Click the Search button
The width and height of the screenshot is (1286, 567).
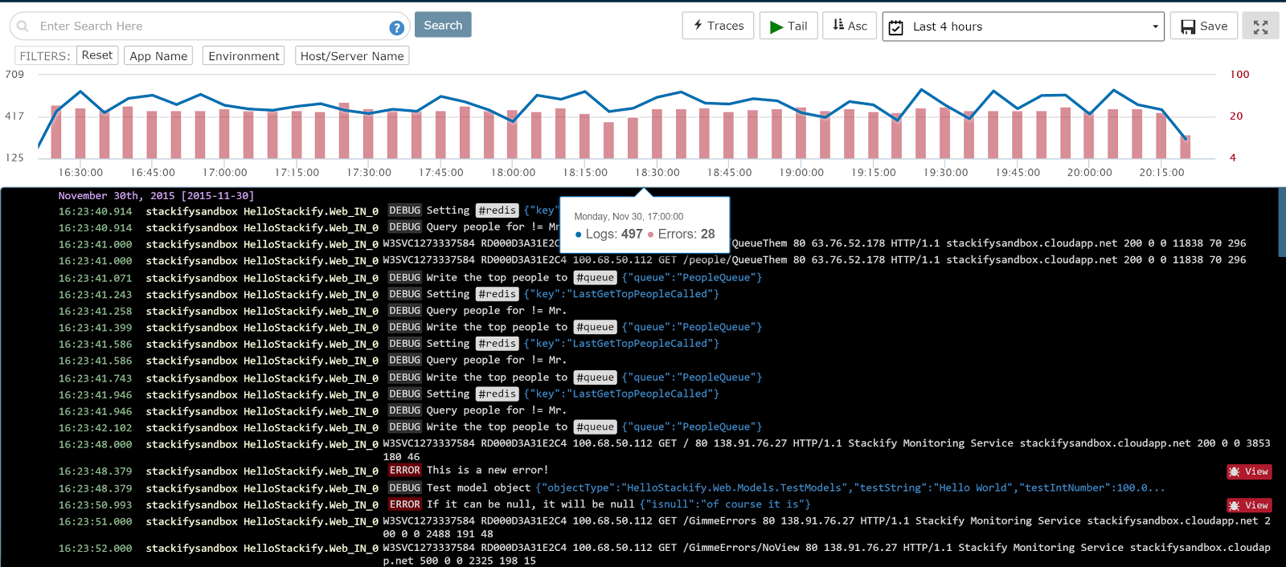[443, 25]
